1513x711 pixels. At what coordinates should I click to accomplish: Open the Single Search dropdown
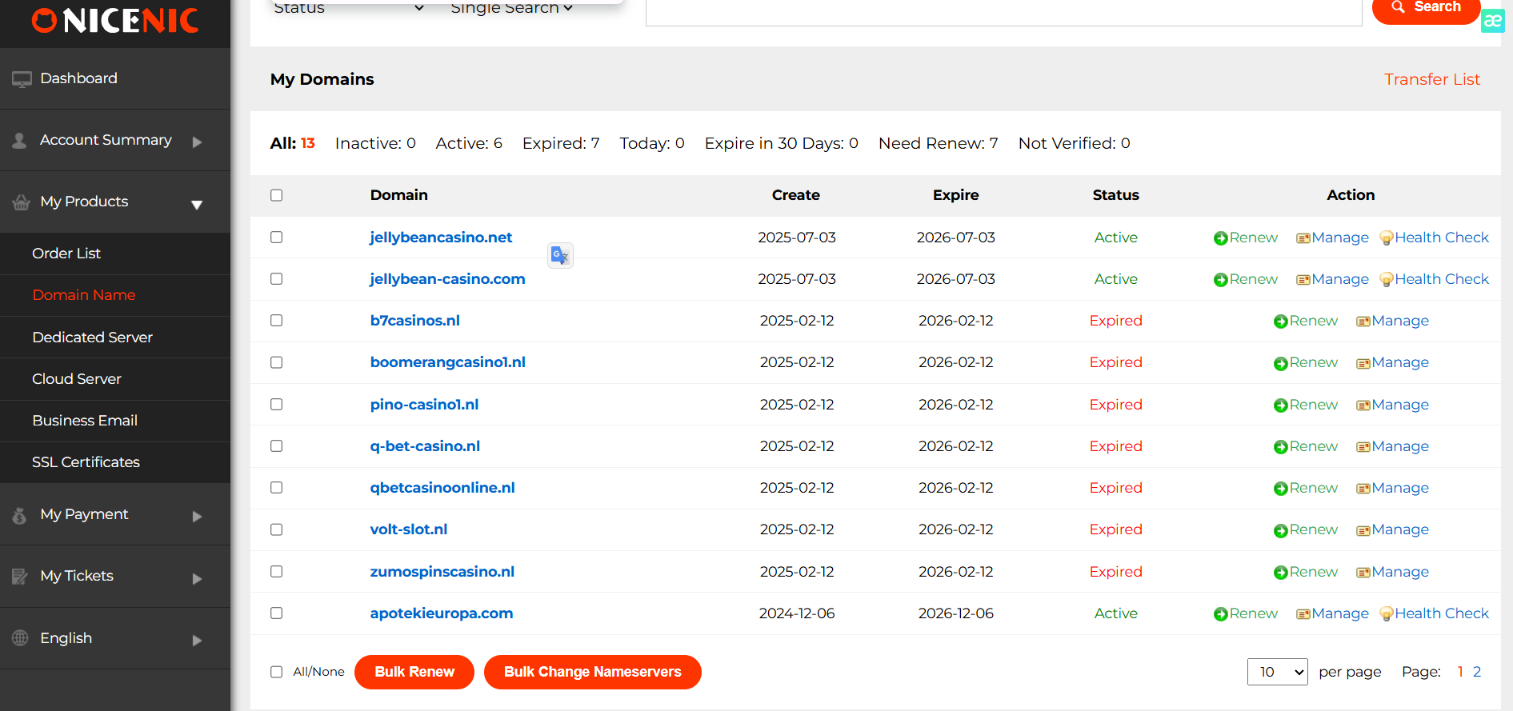coord(512,8)
